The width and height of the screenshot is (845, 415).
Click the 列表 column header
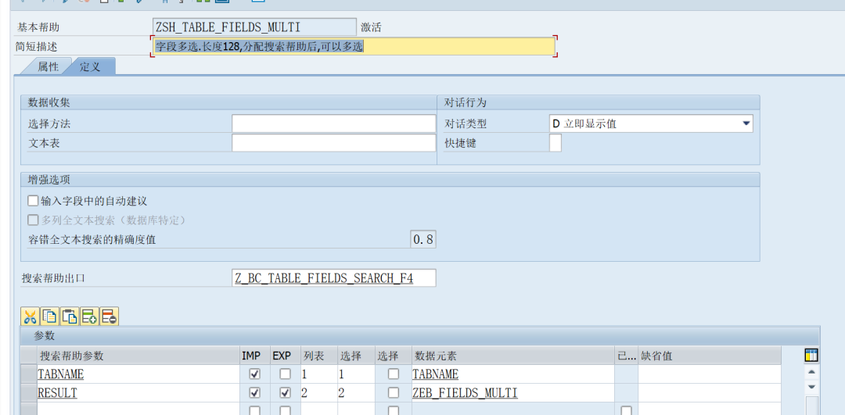[x=319, y=356]
